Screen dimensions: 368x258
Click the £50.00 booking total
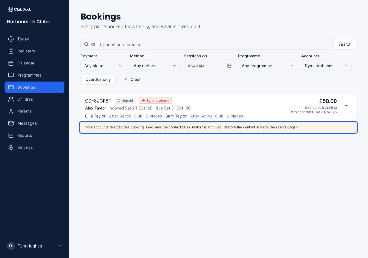(x=328, y=101)
